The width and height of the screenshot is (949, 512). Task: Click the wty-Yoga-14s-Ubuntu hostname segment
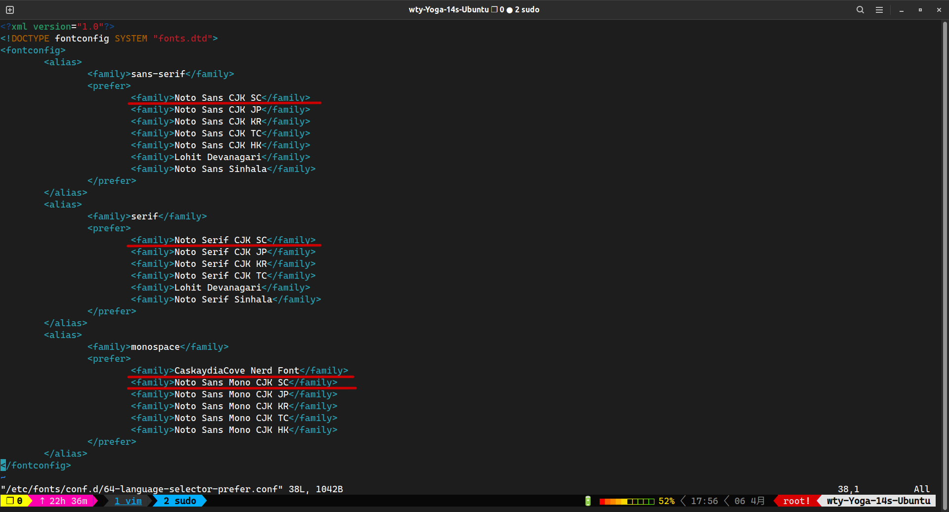coord(878,501)
